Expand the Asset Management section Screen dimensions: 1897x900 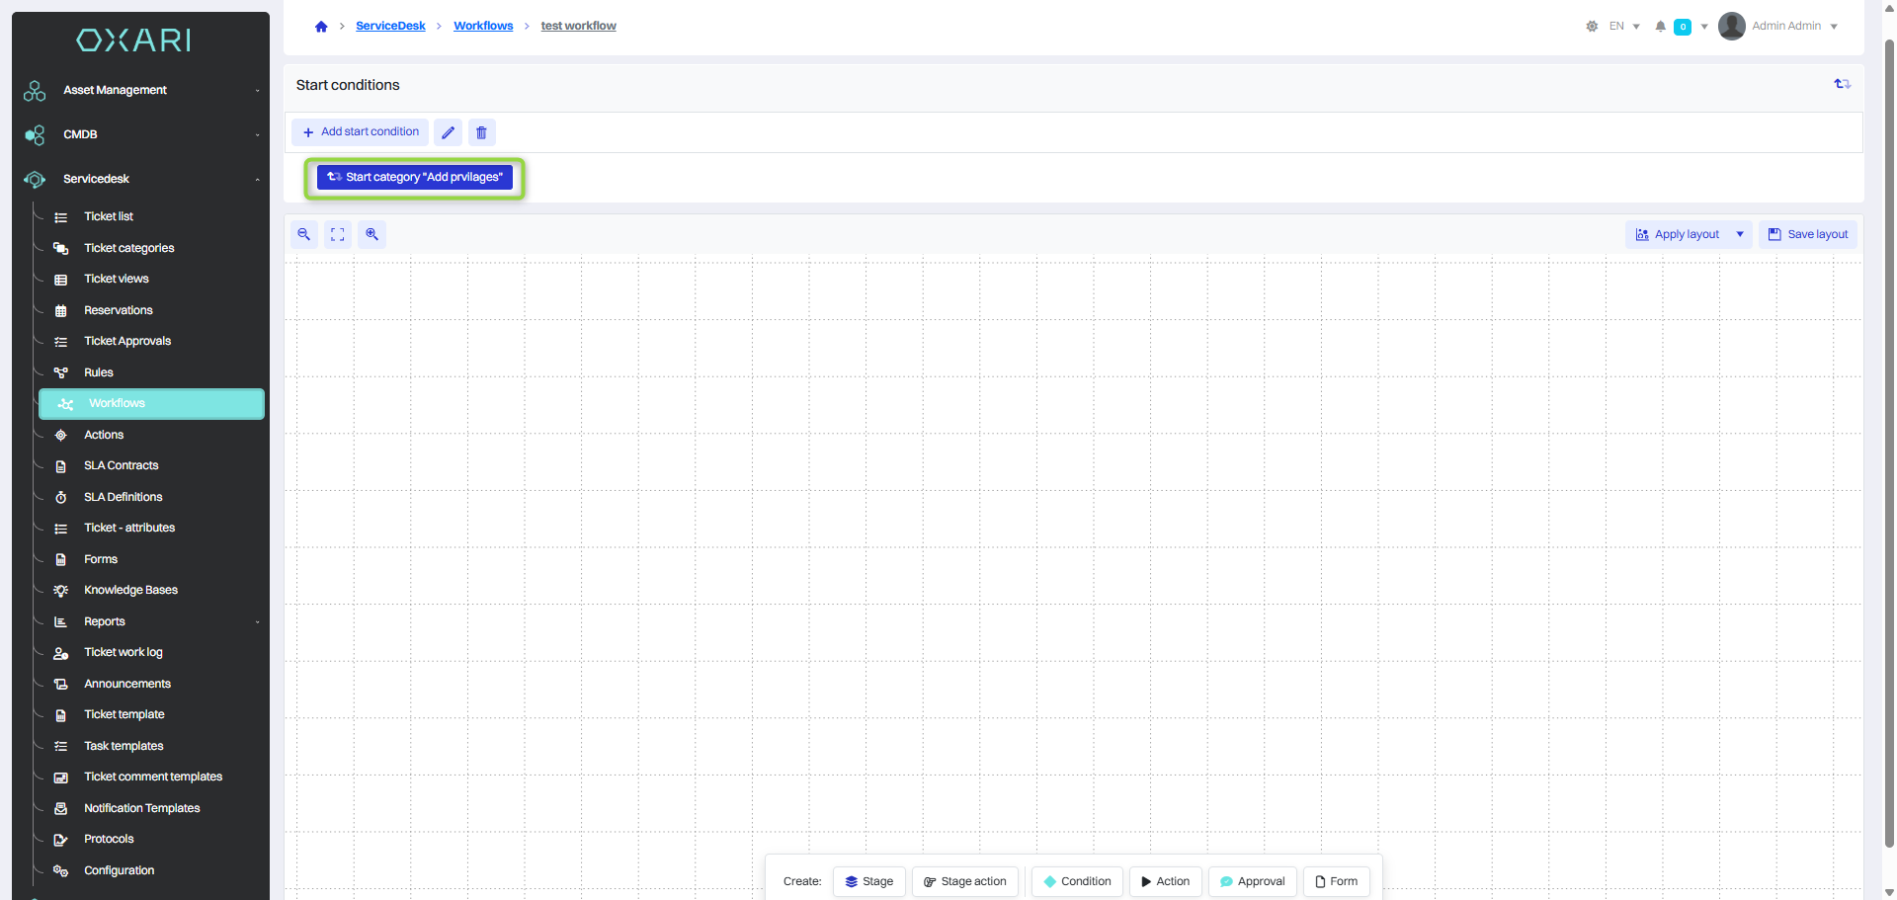point(257,90)
